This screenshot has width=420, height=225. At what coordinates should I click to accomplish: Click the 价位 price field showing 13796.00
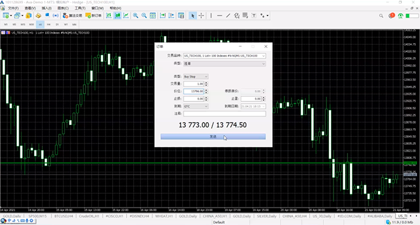194,91
